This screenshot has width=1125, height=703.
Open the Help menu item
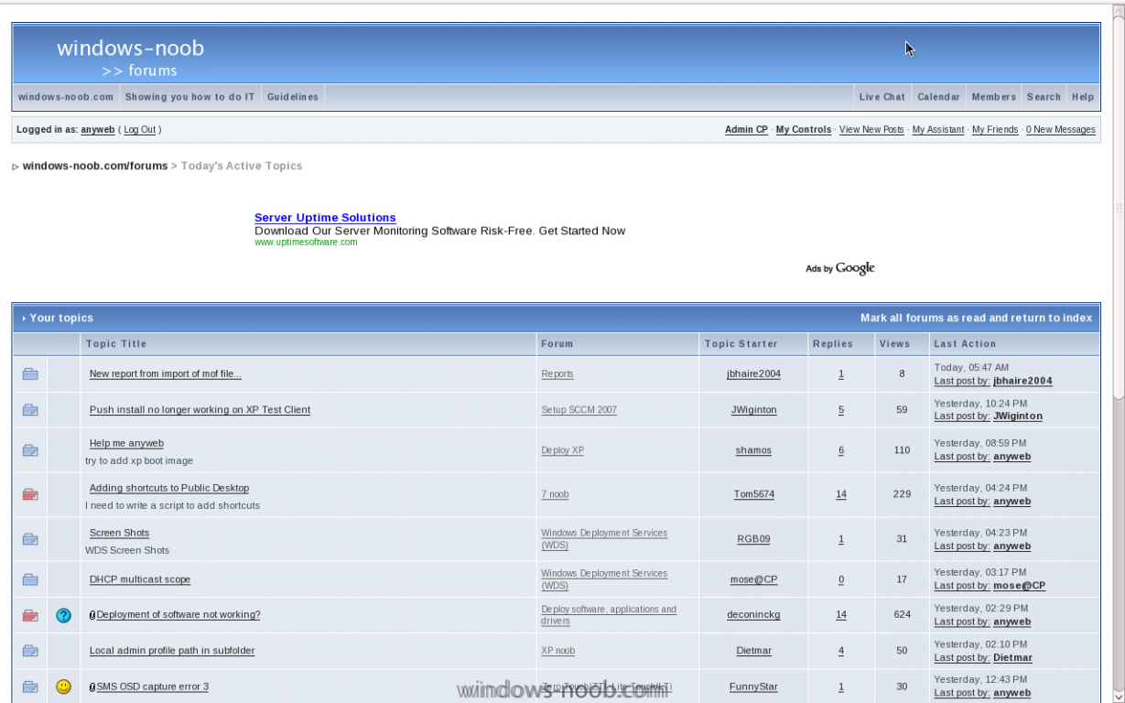coord(1083,97)
